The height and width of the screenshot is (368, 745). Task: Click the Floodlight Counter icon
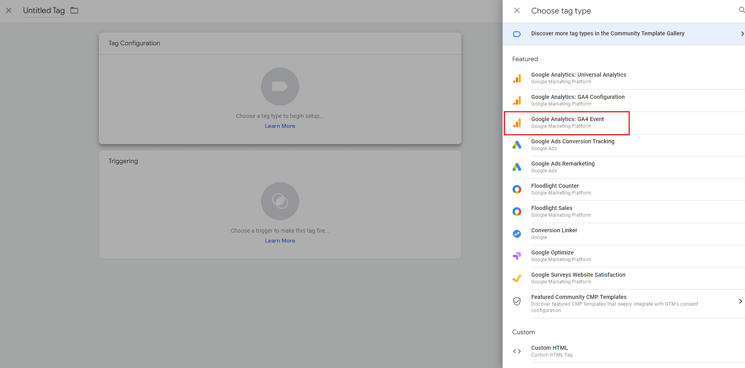[x=517, y=189]
